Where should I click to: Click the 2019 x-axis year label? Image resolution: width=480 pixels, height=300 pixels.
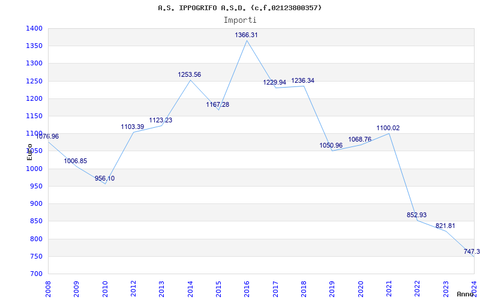tap(332, 289)
